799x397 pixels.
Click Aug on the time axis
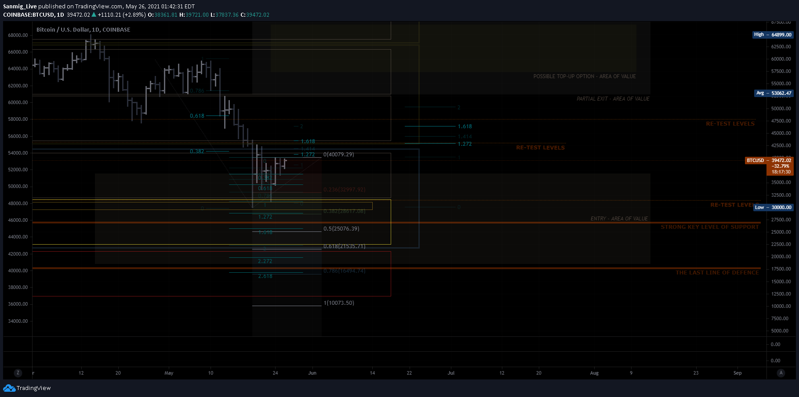594,373
